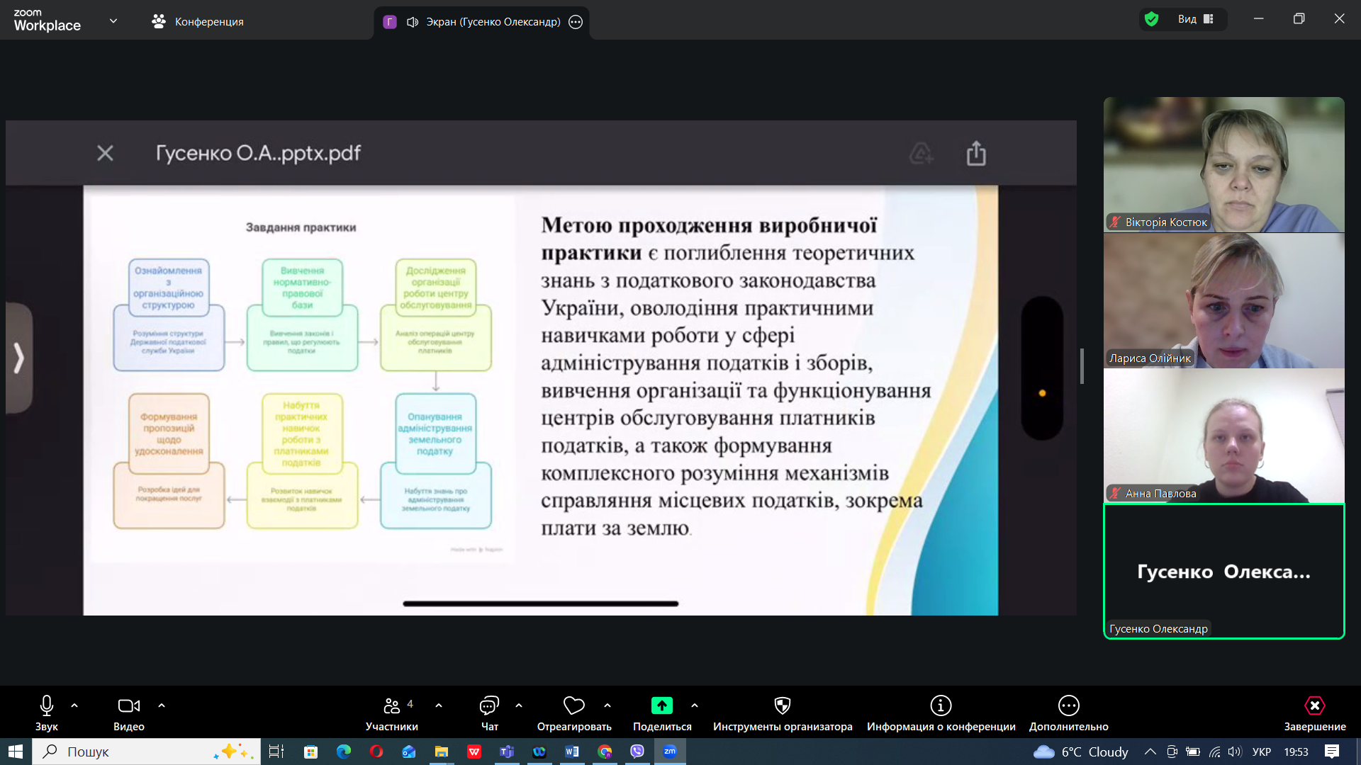Click the React heart icon

click(573, 705)
